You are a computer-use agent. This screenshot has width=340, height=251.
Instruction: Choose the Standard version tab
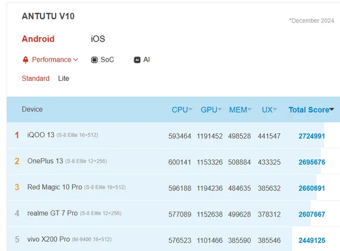click(36, 78)
